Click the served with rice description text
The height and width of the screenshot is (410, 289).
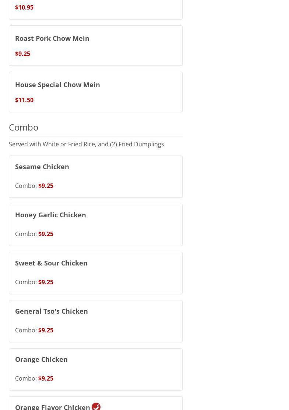pyautogui.click(x=86, y=144)
